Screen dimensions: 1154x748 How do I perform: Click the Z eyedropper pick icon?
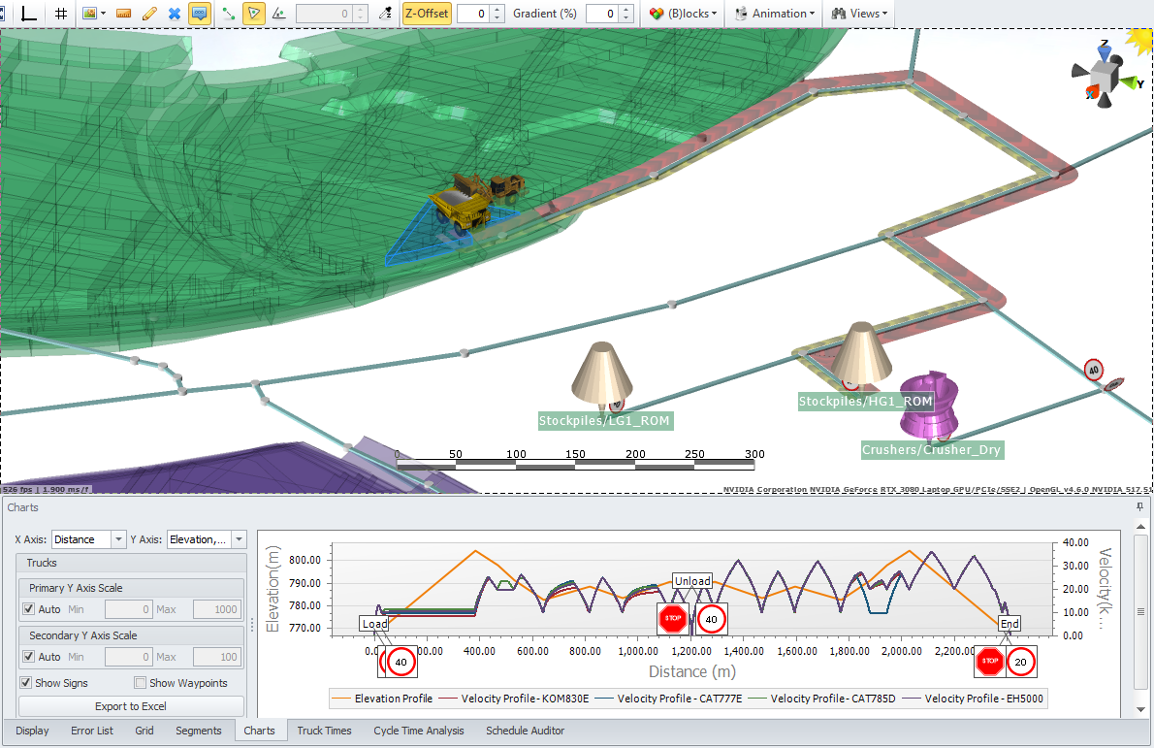click(384, 14)
